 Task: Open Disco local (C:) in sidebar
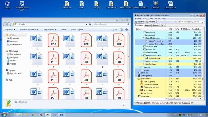tap(16, 73)
